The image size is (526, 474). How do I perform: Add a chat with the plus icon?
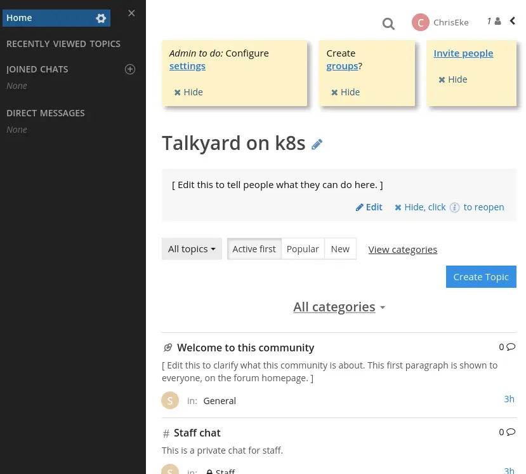click(130, 69)
